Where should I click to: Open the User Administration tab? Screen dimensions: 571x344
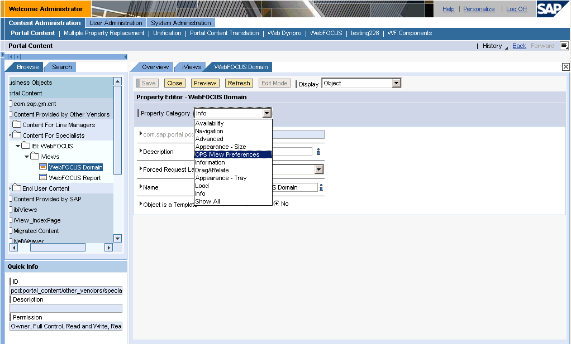pyautogui.click(x=116, y=23)
